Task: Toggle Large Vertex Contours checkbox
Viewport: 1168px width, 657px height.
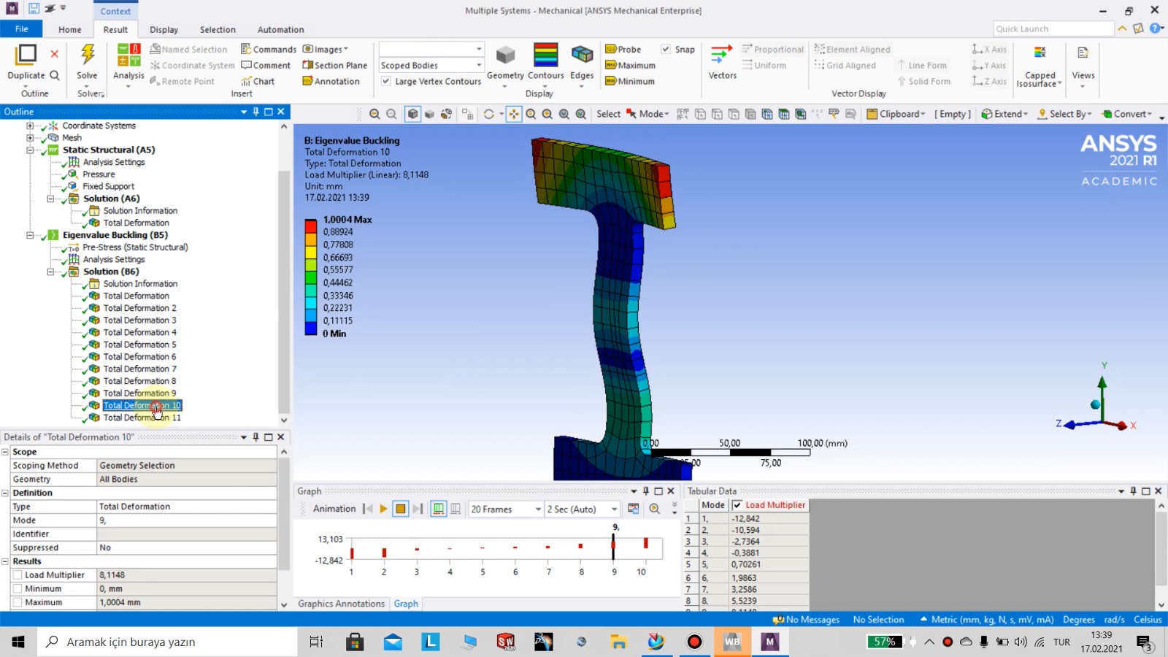Action: pyautogui.click(x=385, y=81)
